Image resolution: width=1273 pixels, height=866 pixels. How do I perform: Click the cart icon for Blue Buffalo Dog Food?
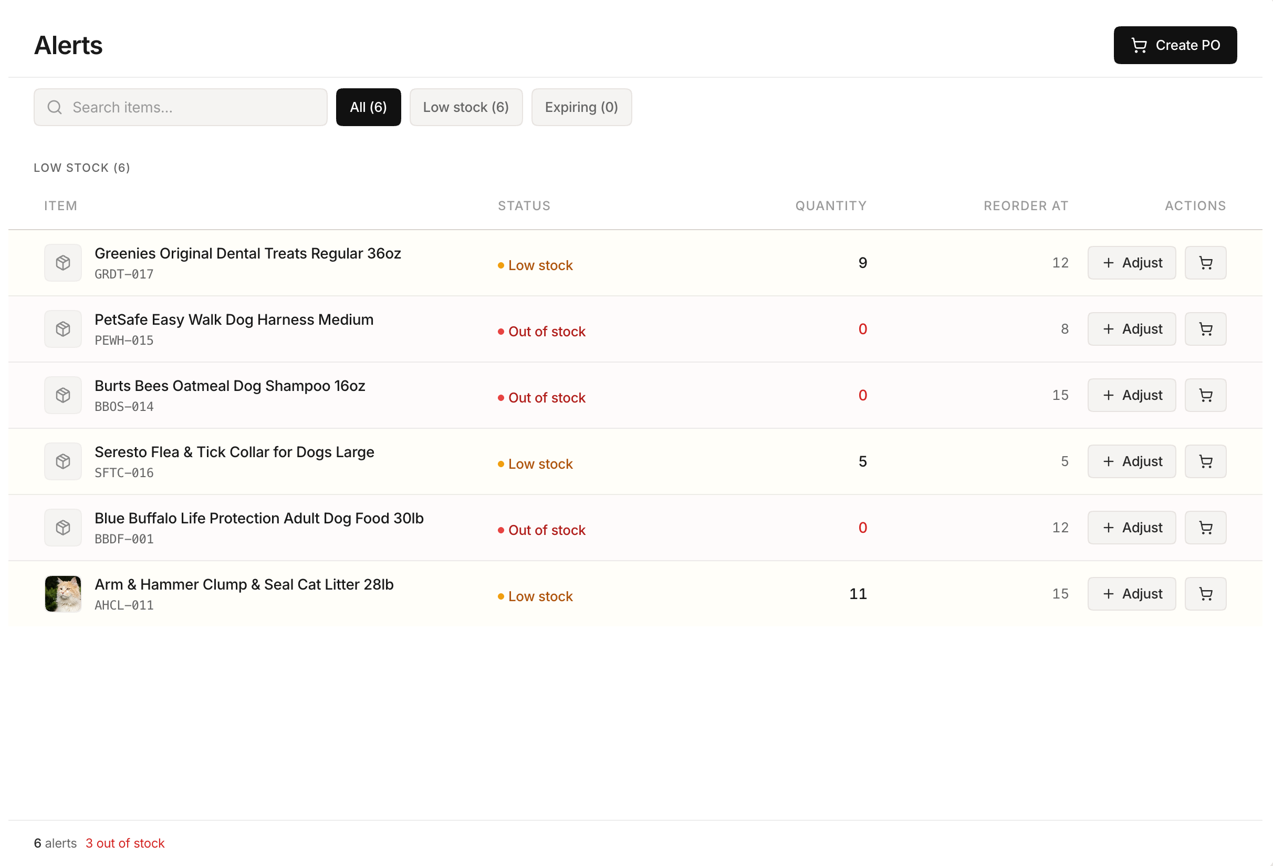point(1205,527)
